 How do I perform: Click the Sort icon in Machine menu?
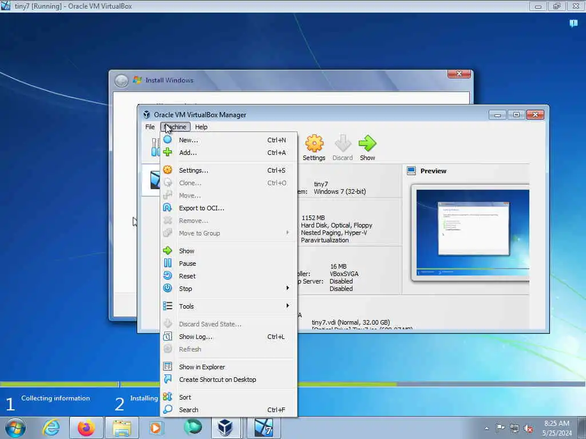[168, 397]
